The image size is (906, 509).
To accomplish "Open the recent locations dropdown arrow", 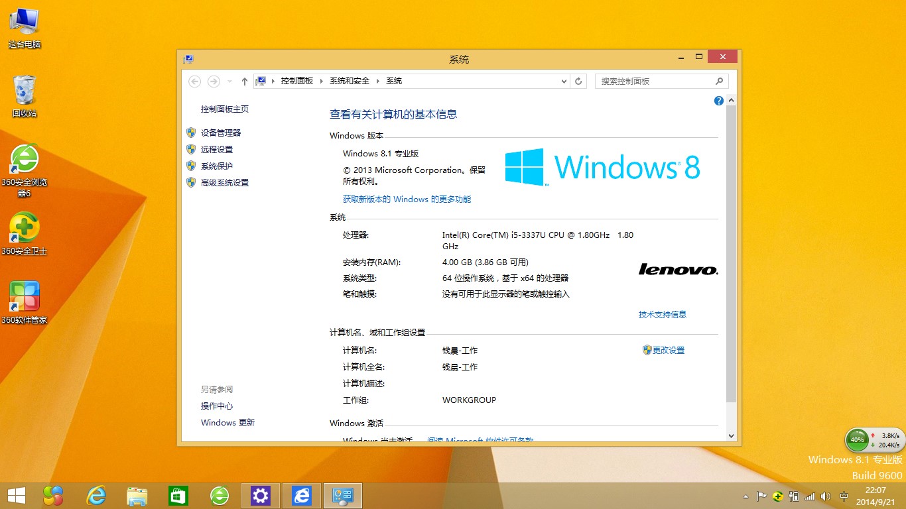I will click(x=229, y=81).
